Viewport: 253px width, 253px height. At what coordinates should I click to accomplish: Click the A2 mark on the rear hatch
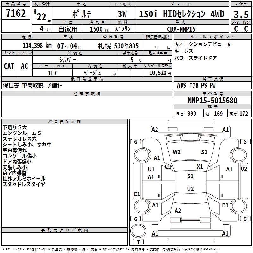pos(178,210)
